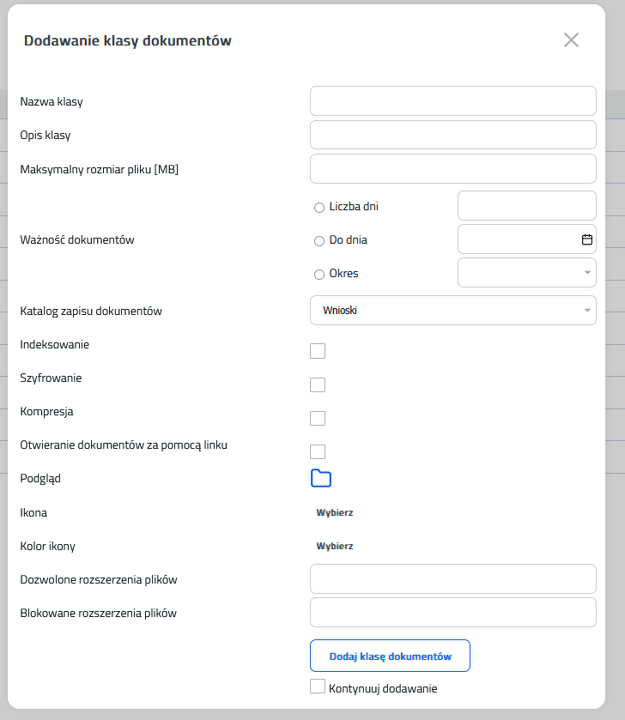Open the Okres period dropdown

coord(526,273)
